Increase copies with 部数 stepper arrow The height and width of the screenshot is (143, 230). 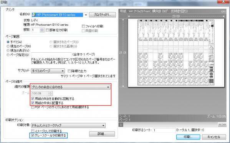(x=42, y=29)
